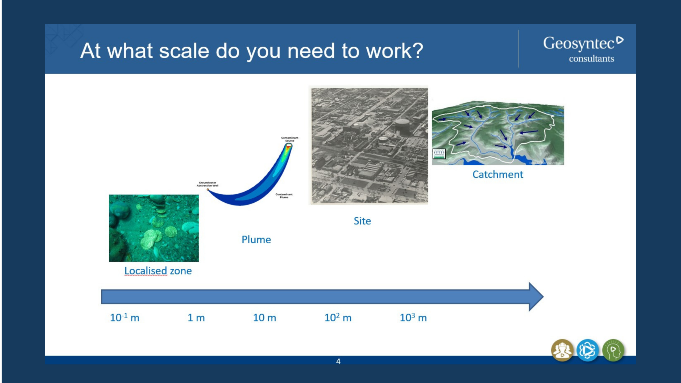Click the blue atom play icon

coord(588,350)
